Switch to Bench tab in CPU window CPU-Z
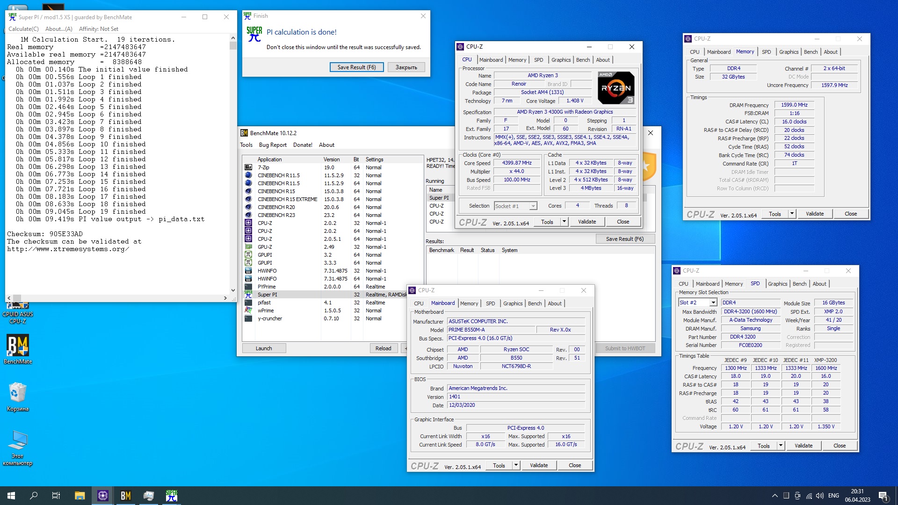Viewport: 898px width, 505px height. (583, 60)
